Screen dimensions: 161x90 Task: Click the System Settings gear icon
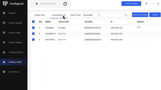[4, 42]
